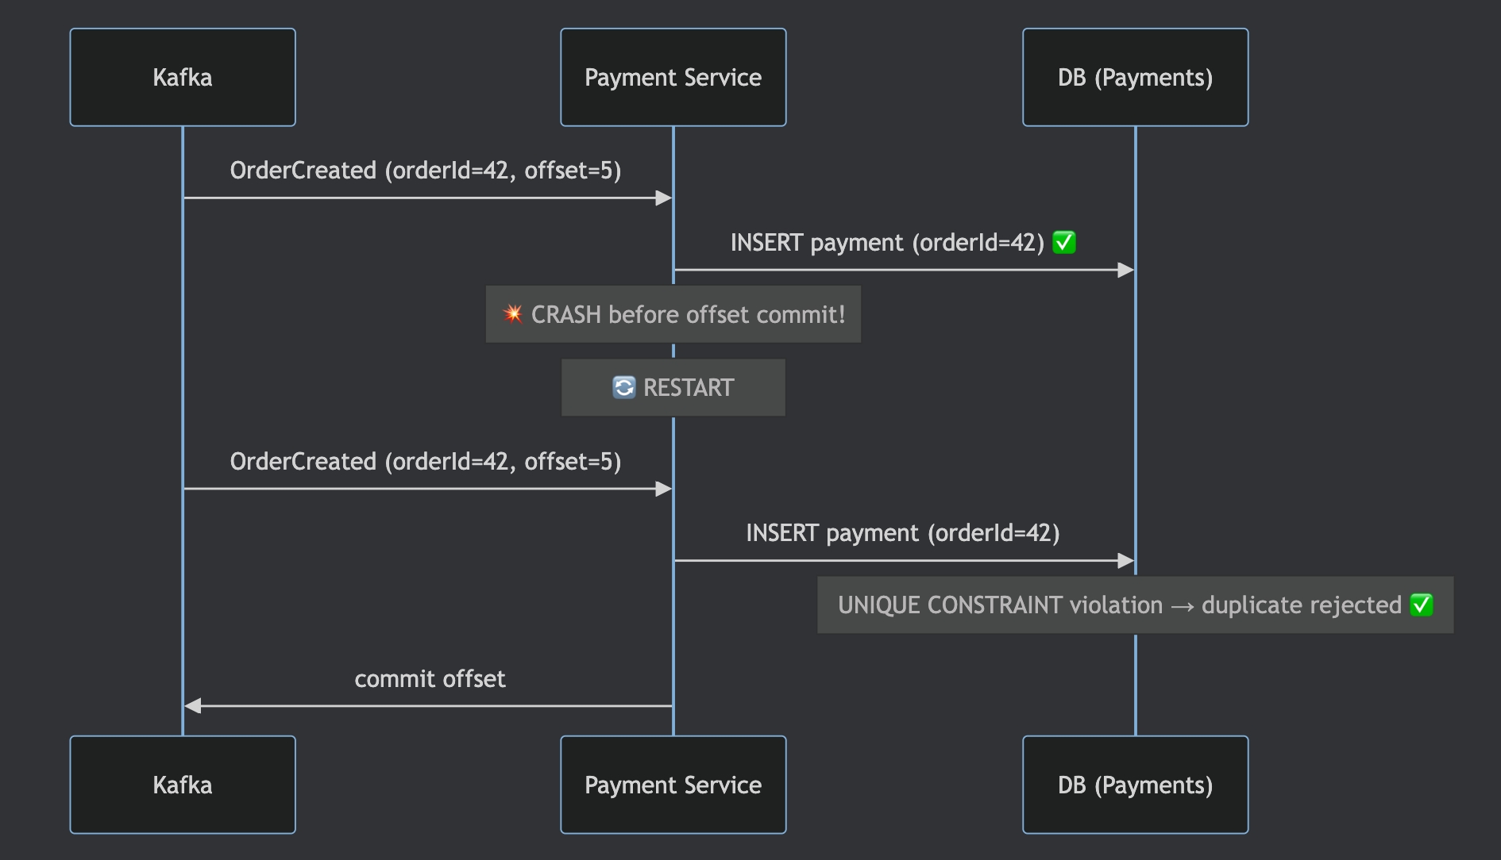Screen dimensions: 1501x860
Task: Click the explosion icon in the CRASH note
Action: (x=513, y=314)
